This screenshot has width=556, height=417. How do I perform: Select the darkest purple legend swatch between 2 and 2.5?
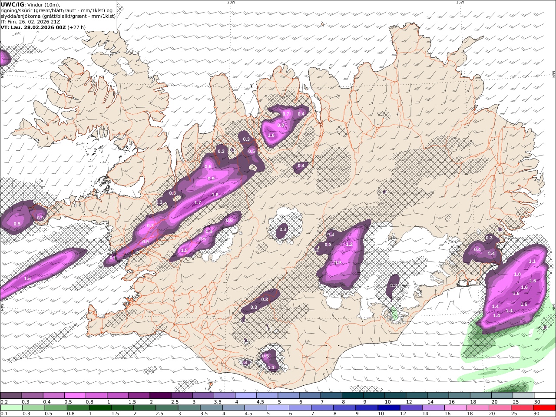[x=160, y=396]
